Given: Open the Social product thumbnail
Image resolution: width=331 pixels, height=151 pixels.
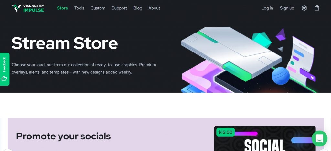Looking at the screenshot, I should (x=265, y=138).
